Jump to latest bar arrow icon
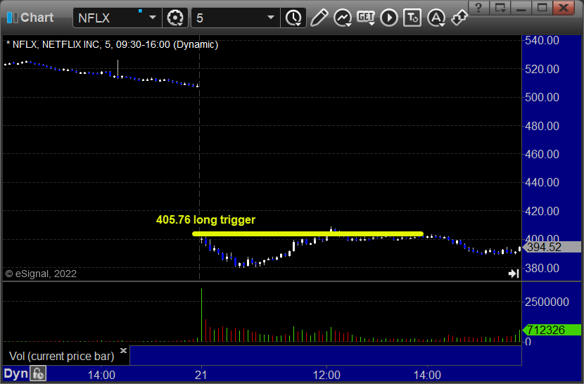 [514, 274]
